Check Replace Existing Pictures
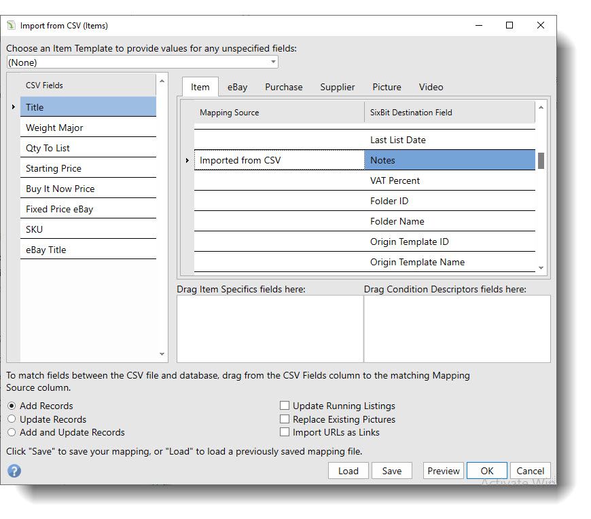The height and width of the screenshot is (519, 591). click(x=285, y=419)
